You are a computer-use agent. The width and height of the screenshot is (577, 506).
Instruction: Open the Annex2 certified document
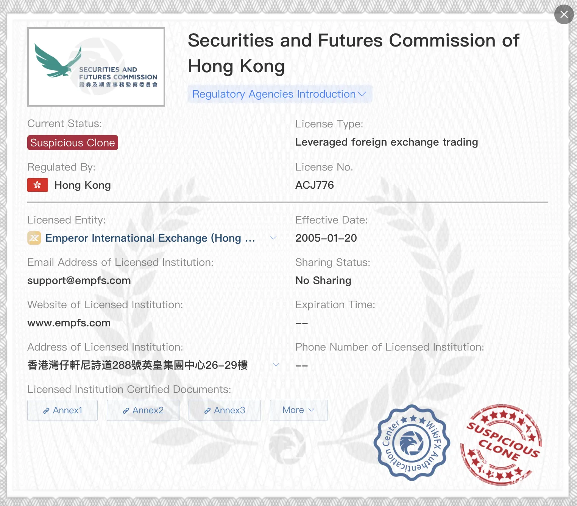click(143, 410)
